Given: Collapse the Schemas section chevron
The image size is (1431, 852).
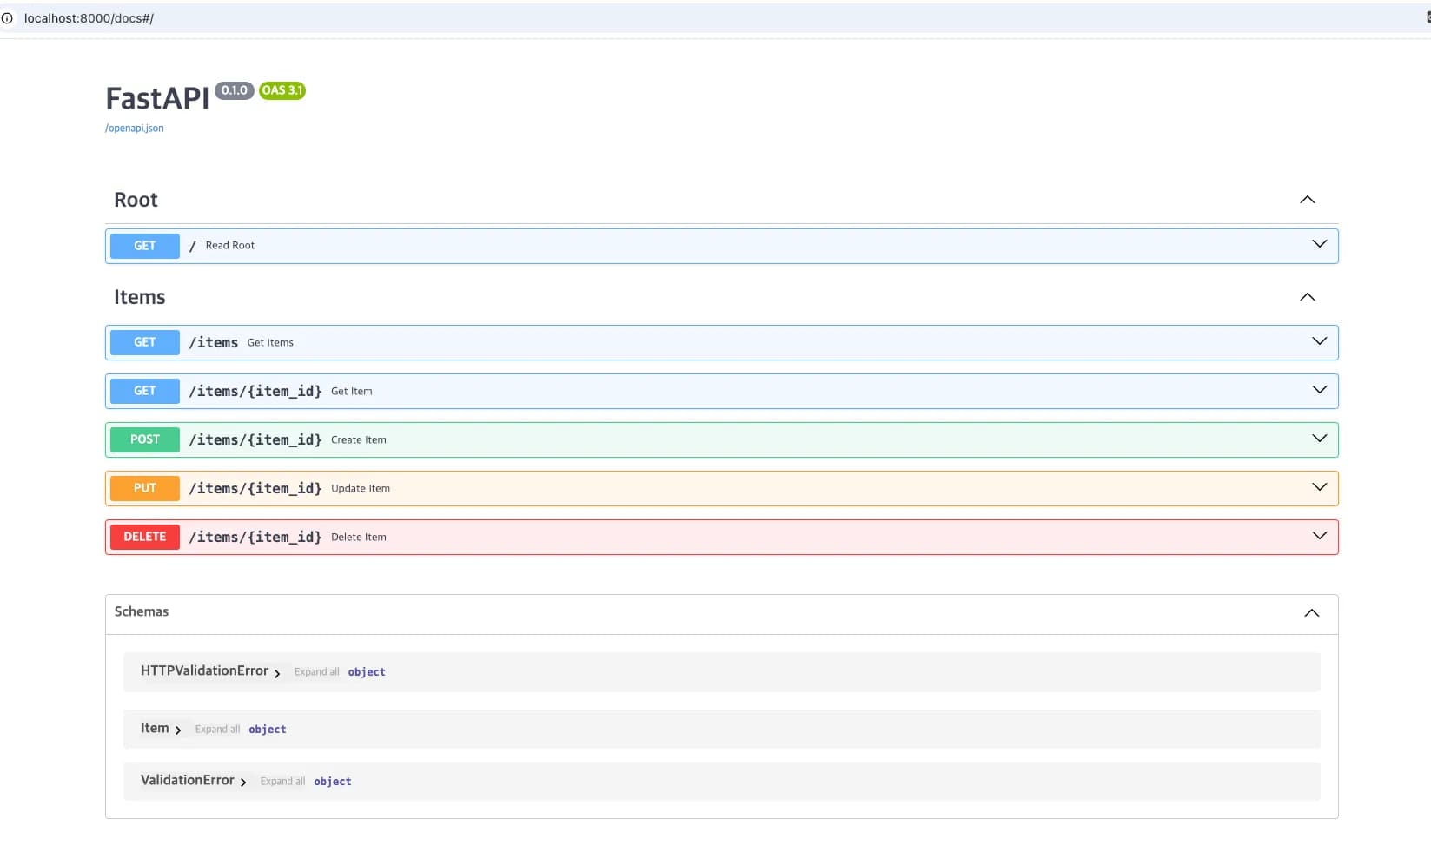Looking at the screenshot, I should (x=1311, y=613).
